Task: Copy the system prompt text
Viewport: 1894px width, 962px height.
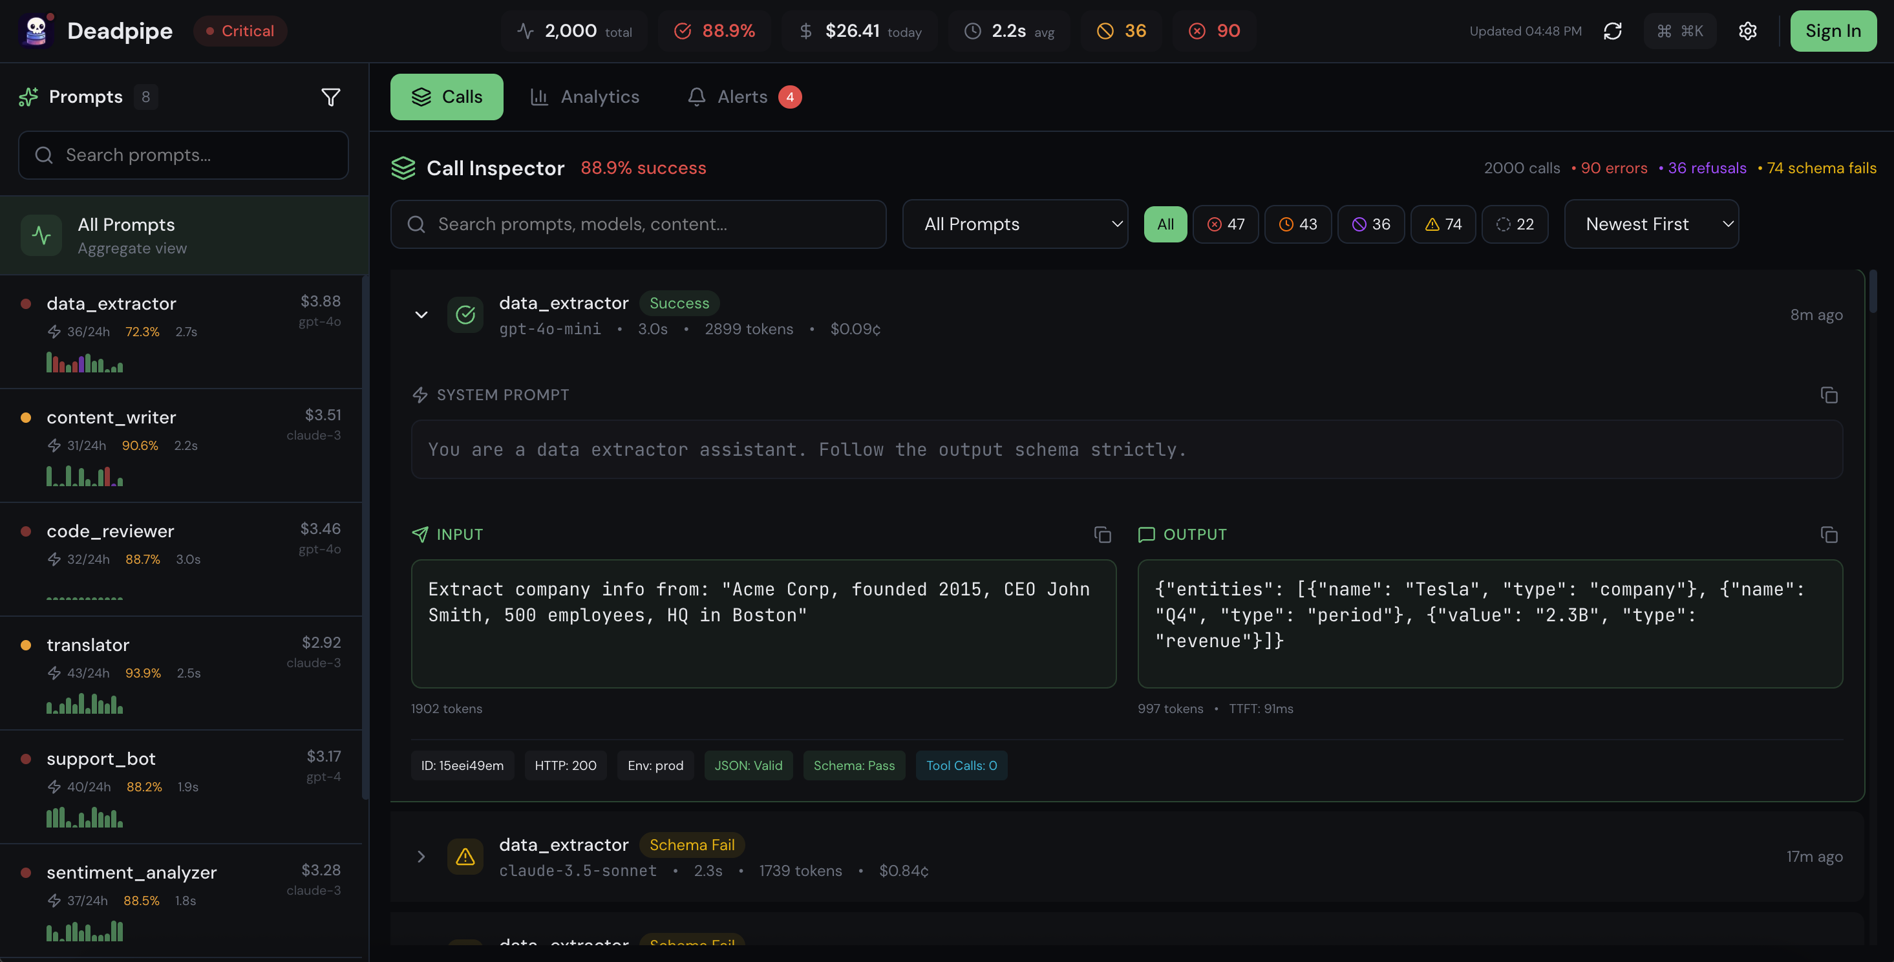Action: click(1829, 395)
